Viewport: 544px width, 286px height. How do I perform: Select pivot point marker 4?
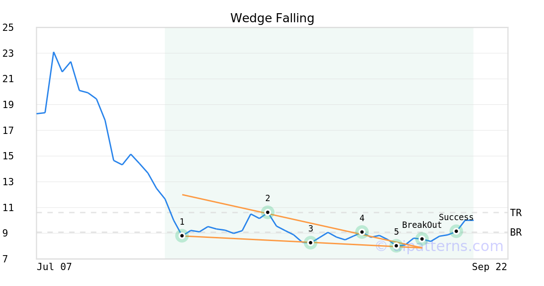pos(362,232)
